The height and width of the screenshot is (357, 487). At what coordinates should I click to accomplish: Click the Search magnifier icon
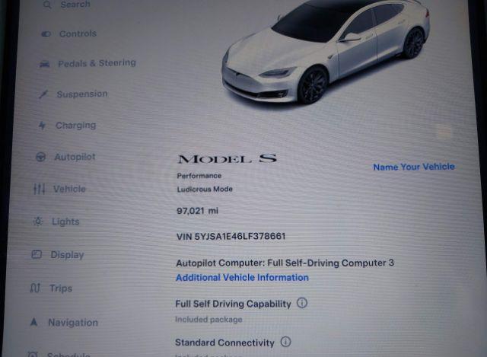pos(47,5)
